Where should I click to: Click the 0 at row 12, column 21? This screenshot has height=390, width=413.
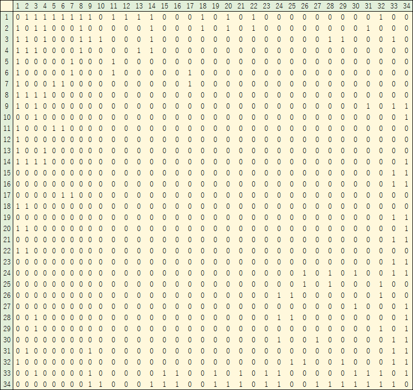click(241, 140)
